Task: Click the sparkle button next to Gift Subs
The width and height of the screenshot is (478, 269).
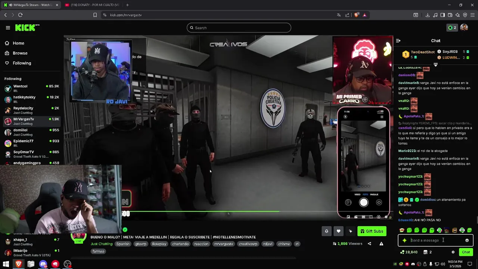Action: click(x=350, y=231)
